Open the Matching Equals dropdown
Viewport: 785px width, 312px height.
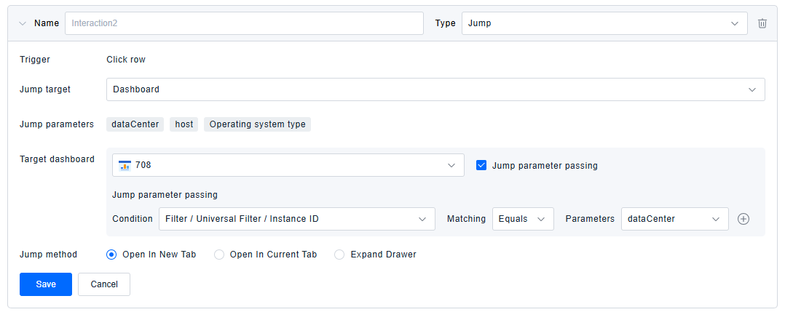[522, 219]
